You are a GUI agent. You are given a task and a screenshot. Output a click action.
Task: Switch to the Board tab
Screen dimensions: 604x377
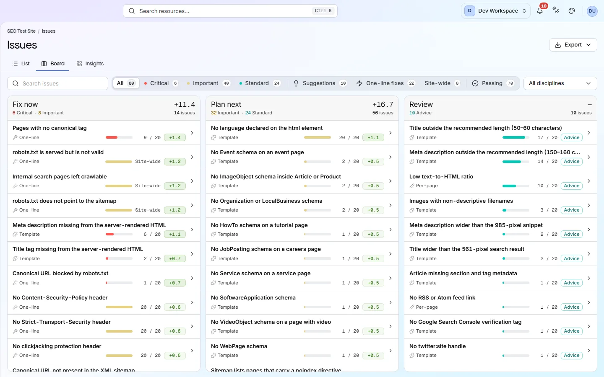point(53,64)
